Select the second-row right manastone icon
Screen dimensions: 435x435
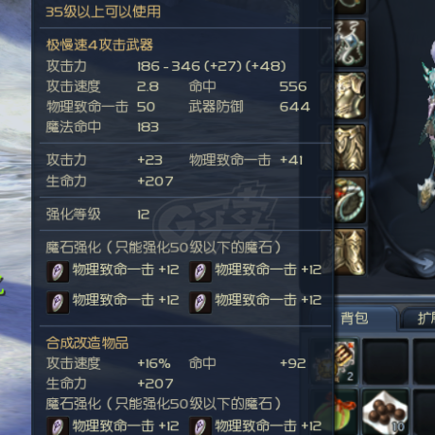[200, 303]
